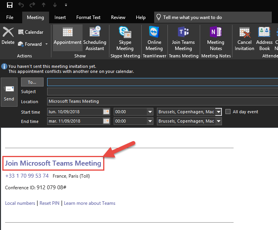
Task: Expand the End time zone dropdown
Action: [218, 121]
